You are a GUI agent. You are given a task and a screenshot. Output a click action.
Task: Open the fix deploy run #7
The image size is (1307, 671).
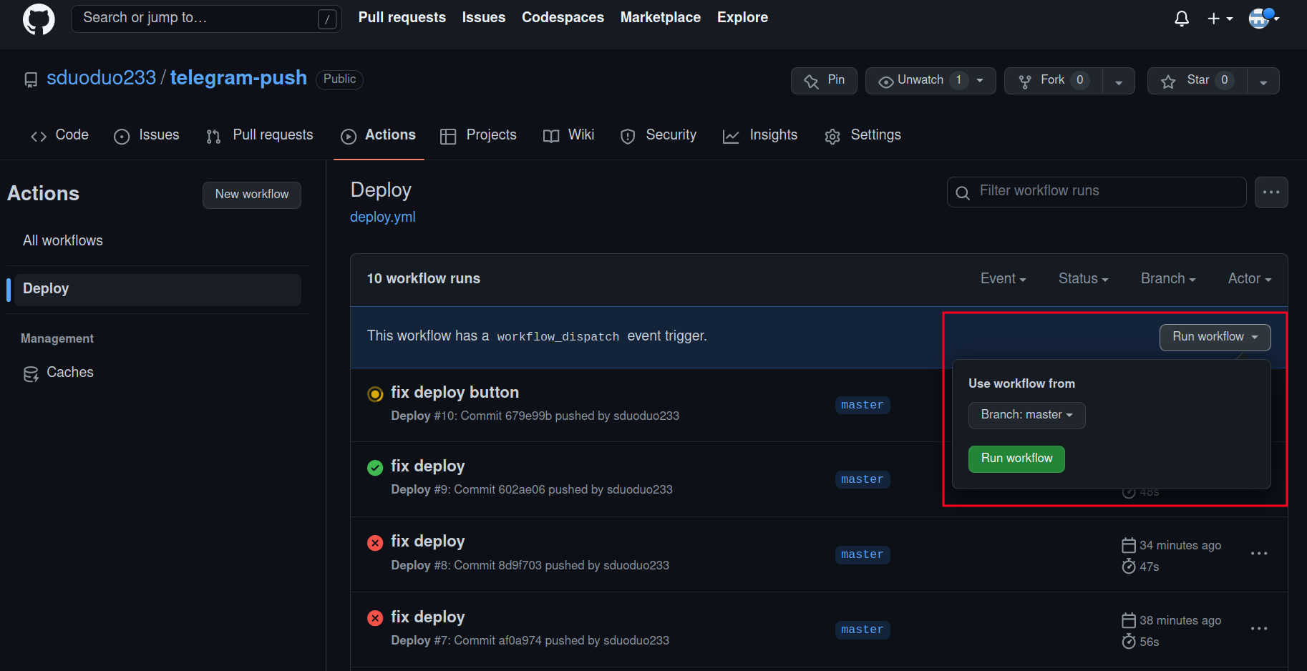click(x=427, y=617)
